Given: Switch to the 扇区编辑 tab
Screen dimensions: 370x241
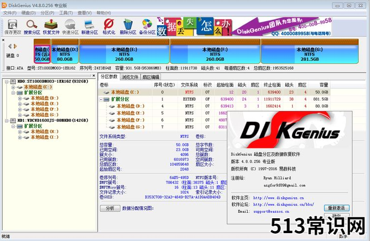Looking at the screenshot, I should coord(151,77).
